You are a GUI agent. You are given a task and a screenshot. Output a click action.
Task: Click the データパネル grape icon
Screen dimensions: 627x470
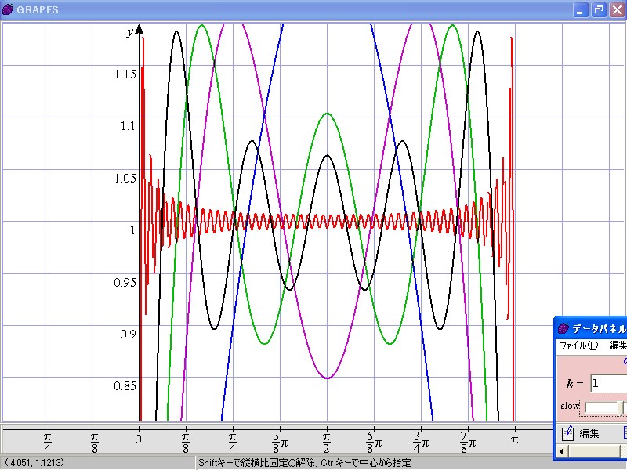[x=563, y=328]
